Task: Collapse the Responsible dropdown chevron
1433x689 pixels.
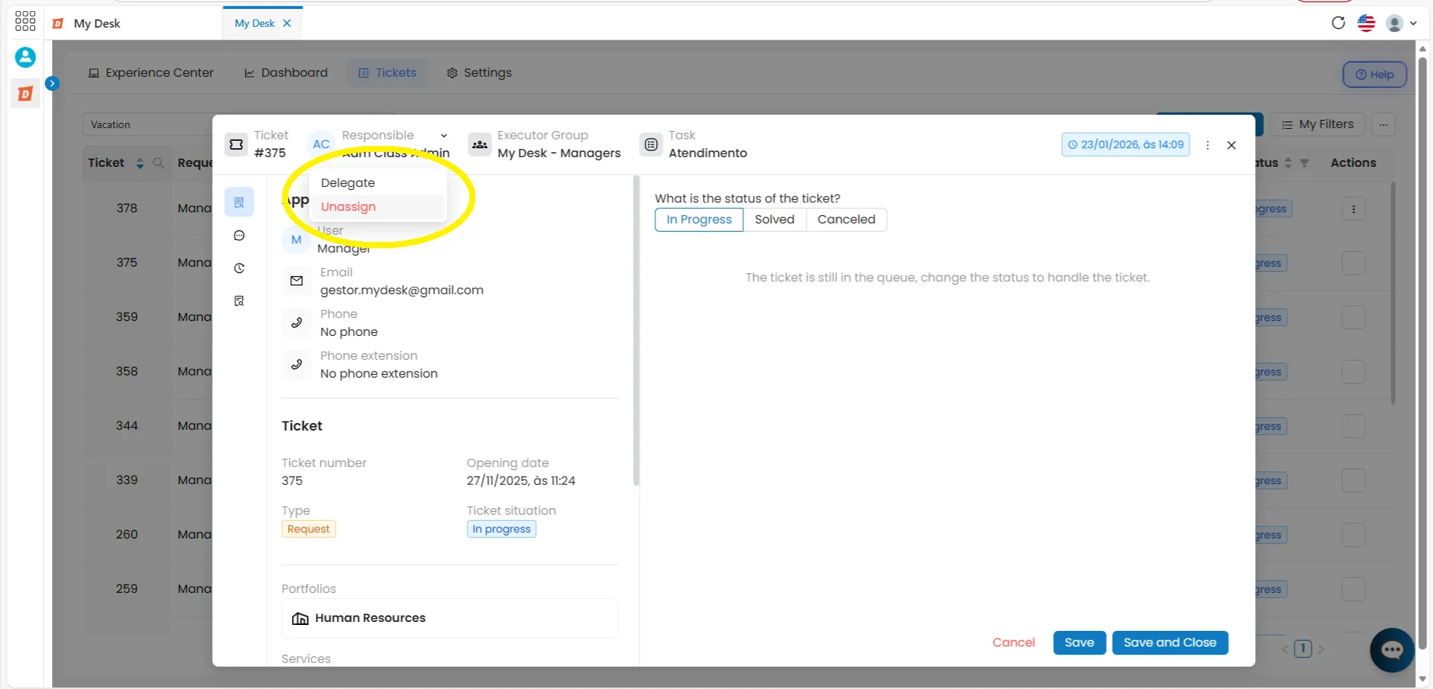Action: [x=444, y=136]
